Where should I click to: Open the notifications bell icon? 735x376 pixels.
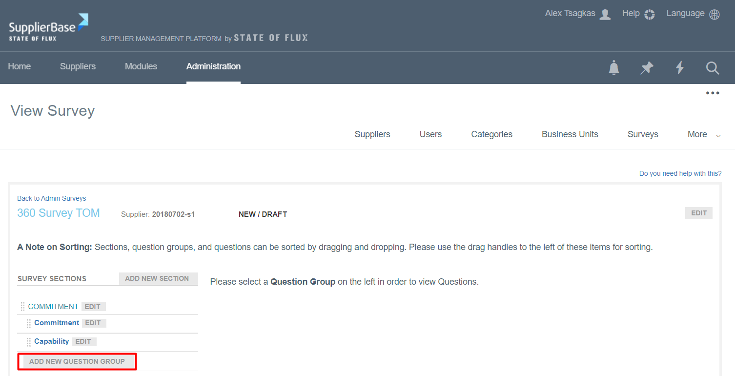[x=614, y=68]
